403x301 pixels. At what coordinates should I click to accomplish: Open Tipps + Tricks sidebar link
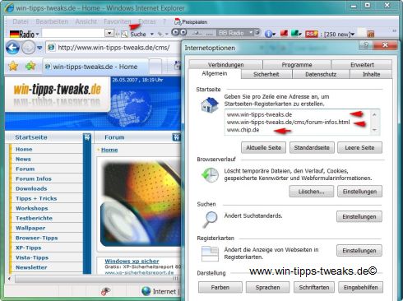(36, 198)
